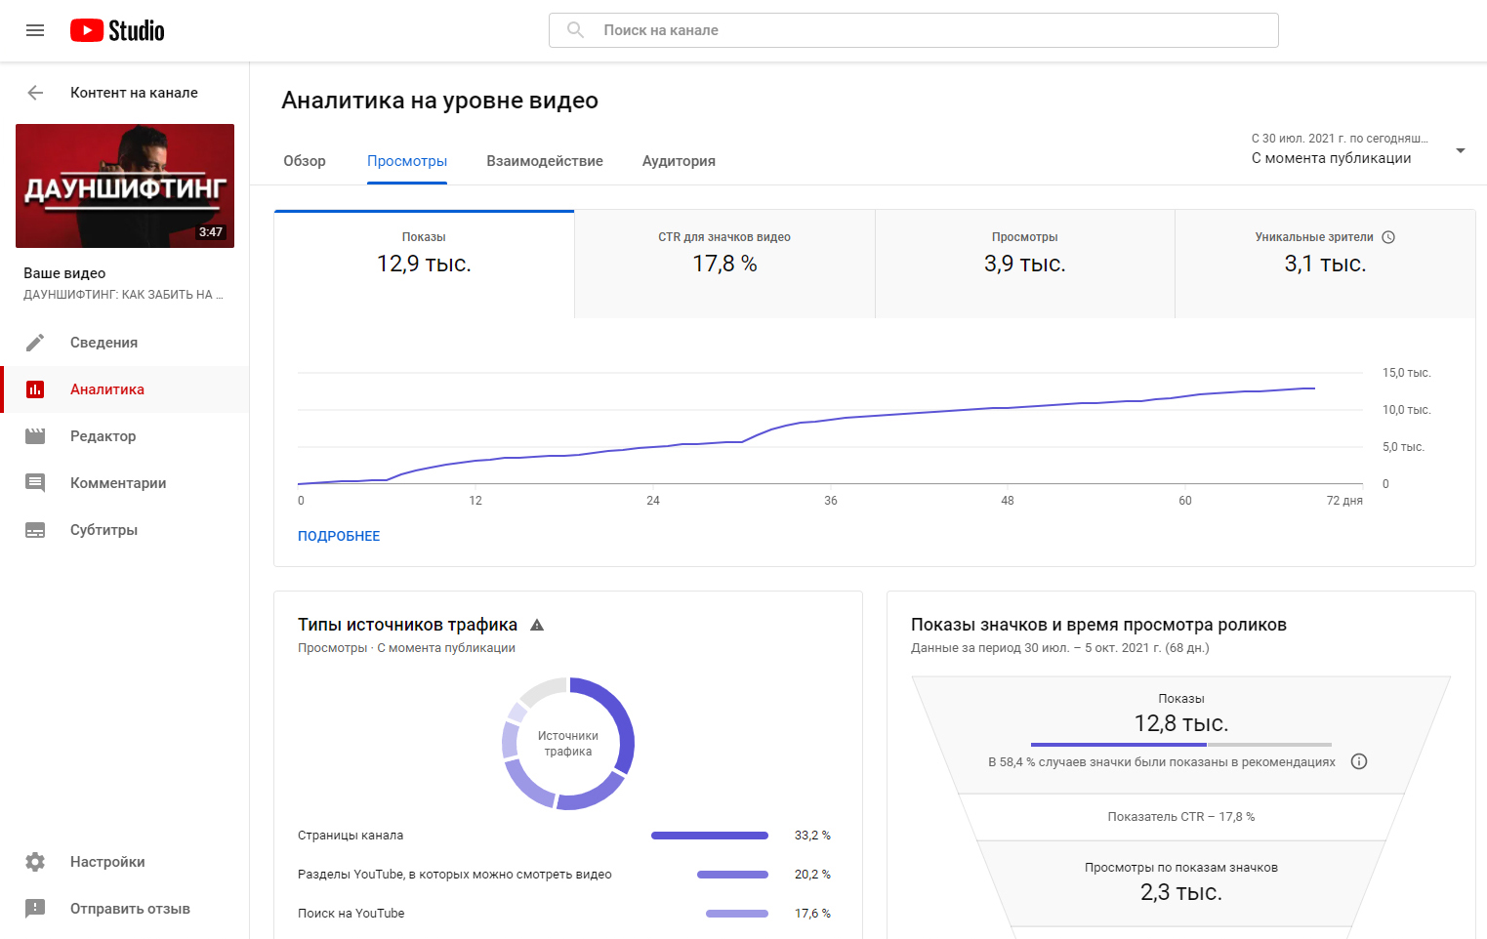Click the ДАУНШИФТИНГ video thumbnail
1487x939 pixels.
pos(125,185)
